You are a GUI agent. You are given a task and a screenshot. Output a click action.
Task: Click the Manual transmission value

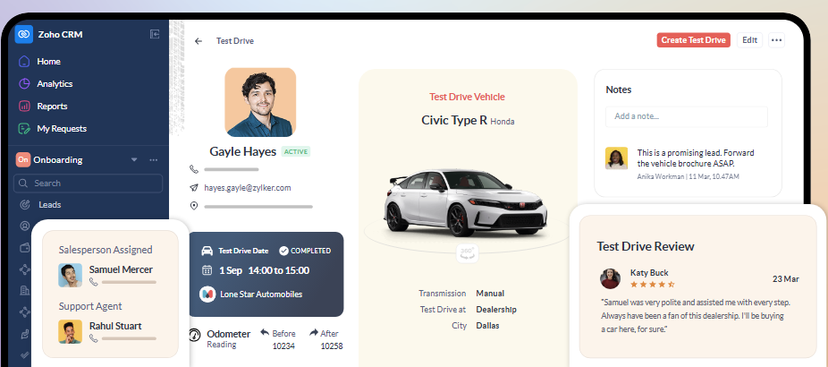click(490, 293)
